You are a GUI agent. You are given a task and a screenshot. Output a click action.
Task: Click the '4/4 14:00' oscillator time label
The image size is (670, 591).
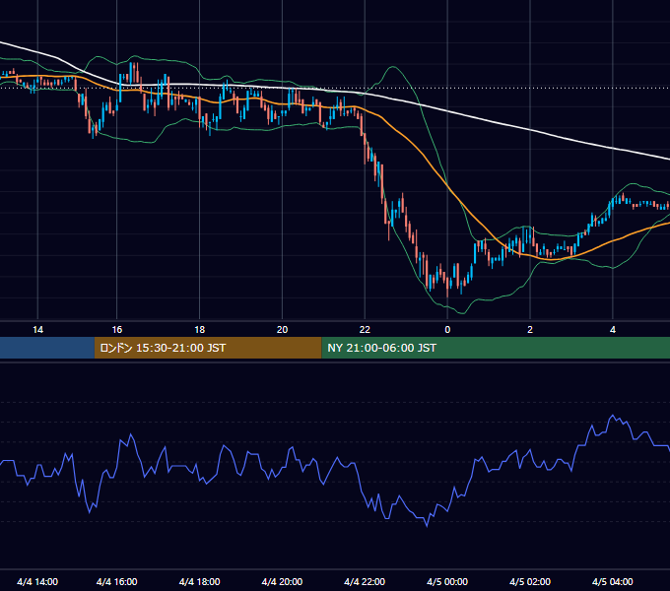pyautogui.click(x=37, y=581)
